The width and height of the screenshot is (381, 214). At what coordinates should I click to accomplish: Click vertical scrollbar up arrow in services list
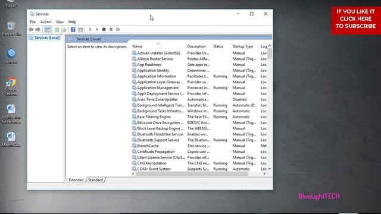(270, 46)
